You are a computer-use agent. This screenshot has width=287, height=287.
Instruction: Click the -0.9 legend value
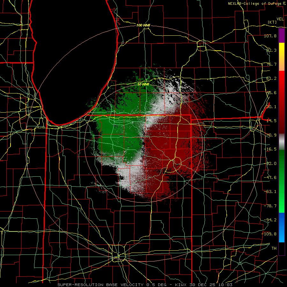pos(271,135)
